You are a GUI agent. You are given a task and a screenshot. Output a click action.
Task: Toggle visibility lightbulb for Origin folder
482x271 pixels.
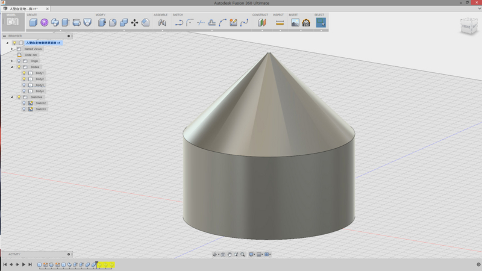19,61
